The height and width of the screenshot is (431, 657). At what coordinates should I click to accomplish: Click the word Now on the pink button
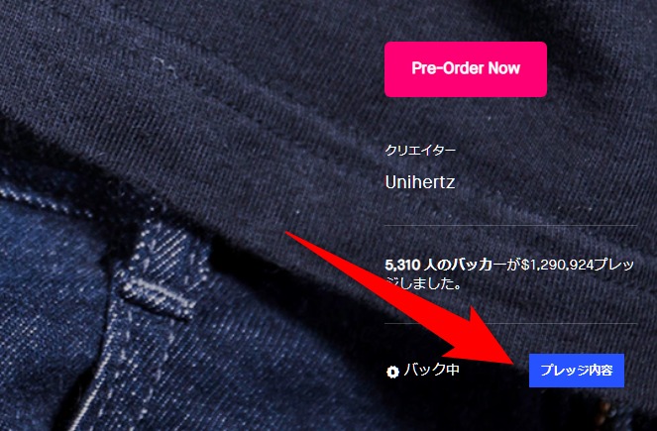[504, 68]
